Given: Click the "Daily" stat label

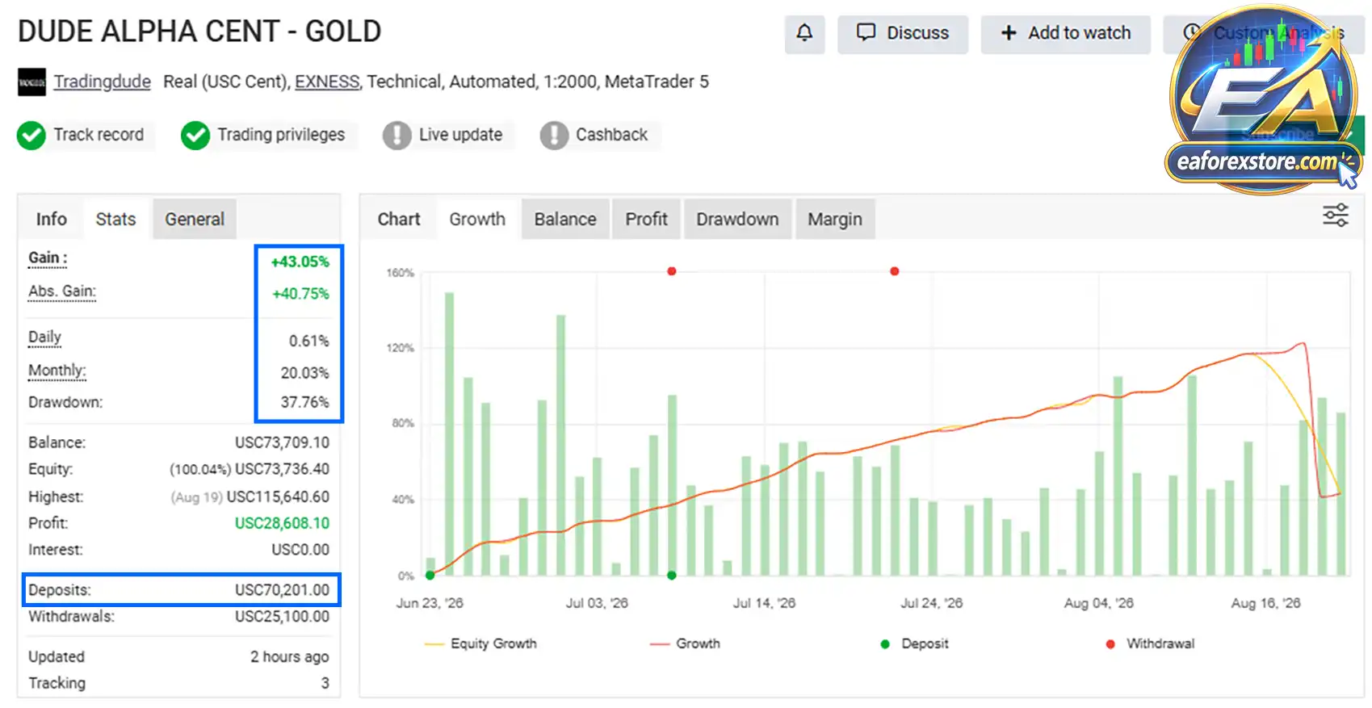Looking at the screenshot, I should coord(44,337).
